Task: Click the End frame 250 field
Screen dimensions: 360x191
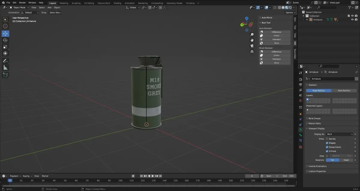Action: [289, 176]
